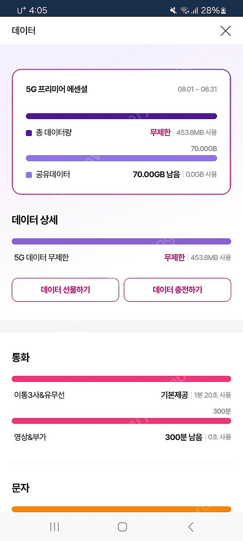The image size is (243, 541).
Task: Tap the Wi-Fi status bar icon
Action: click(185, 10)
